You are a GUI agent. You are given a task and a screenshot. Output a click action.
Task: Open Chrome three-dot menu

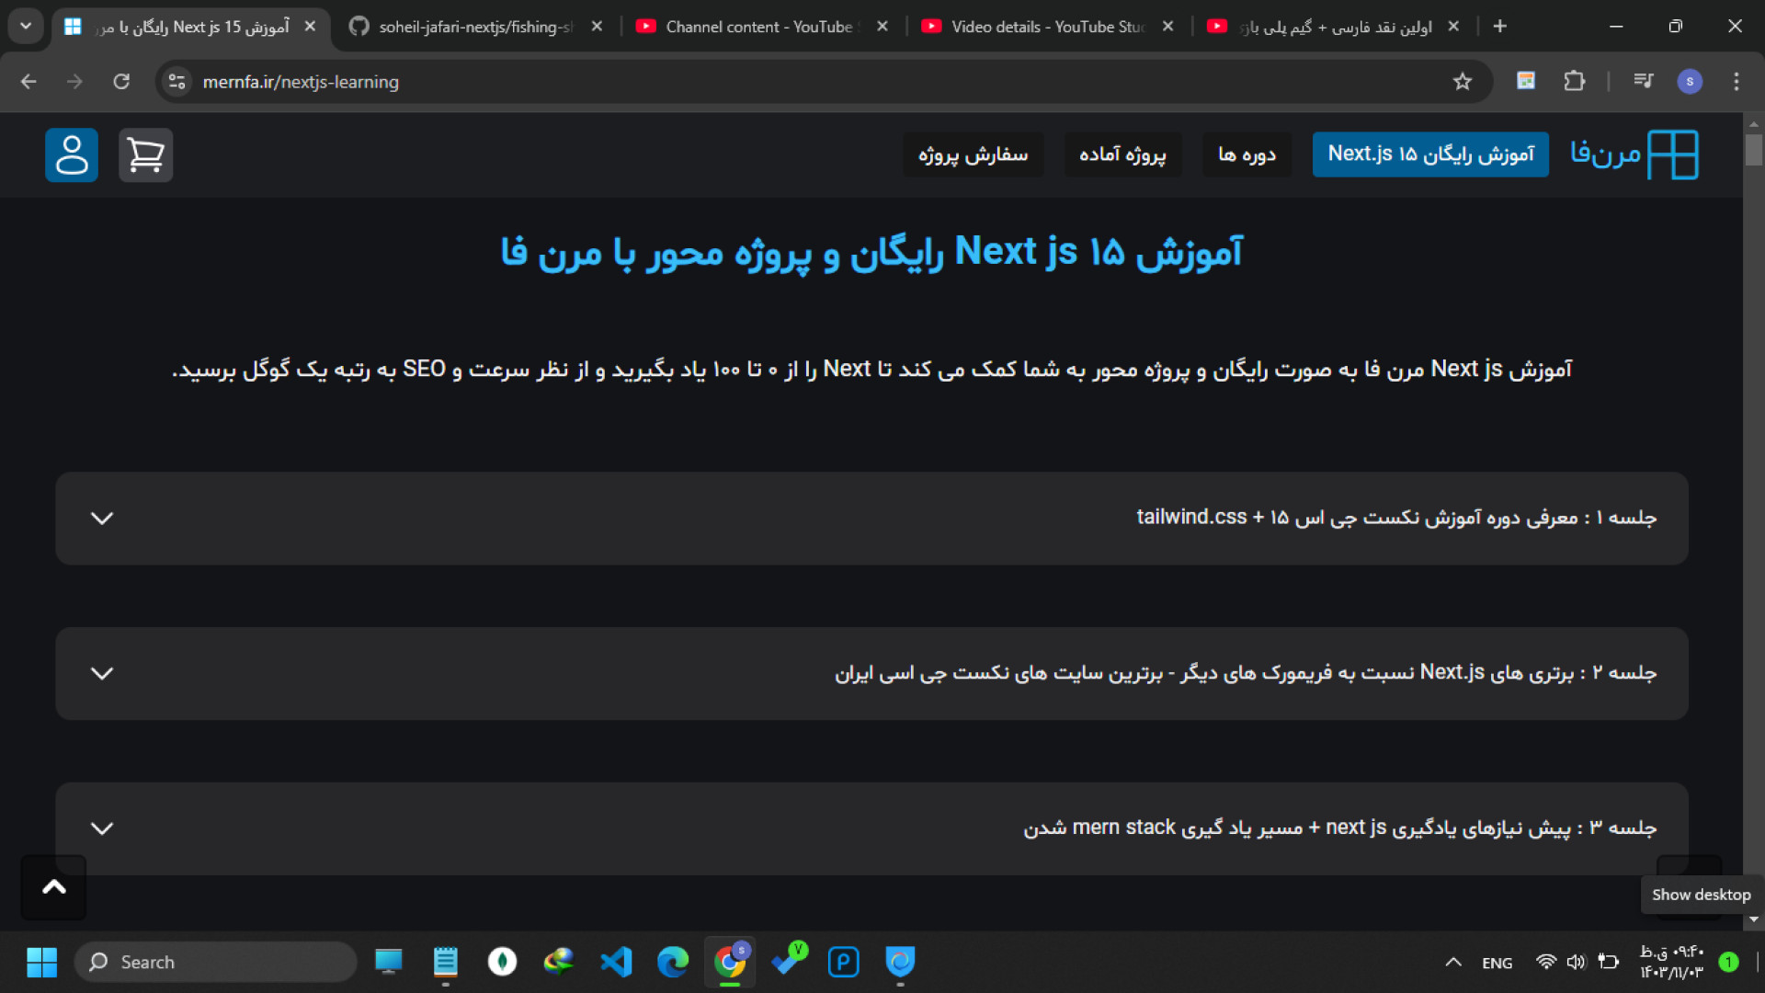1736,81
